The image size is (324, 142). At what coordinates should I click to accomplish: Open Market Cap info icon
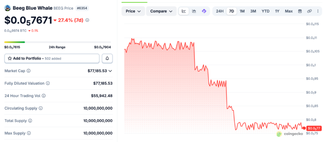(x=28, y=71)
